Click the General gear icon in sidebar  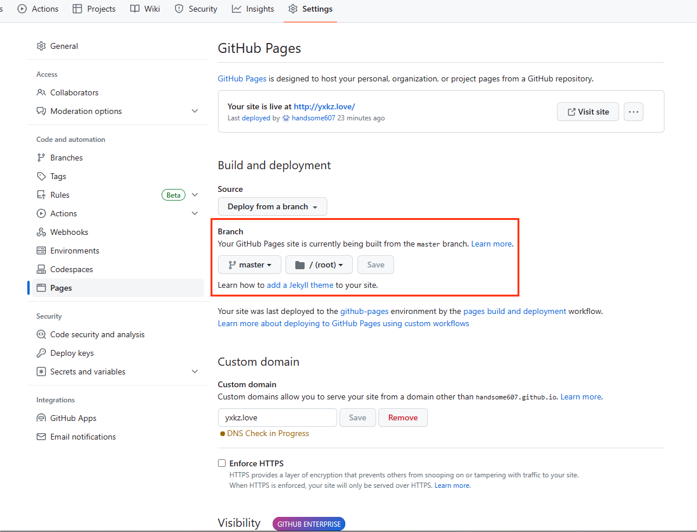pos(41,46)
